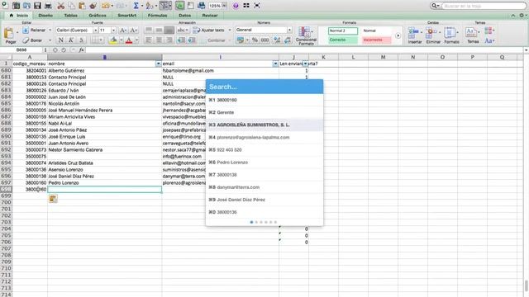Click the decrease font size icon
The image size is (529, 297).
coord(133,31)
